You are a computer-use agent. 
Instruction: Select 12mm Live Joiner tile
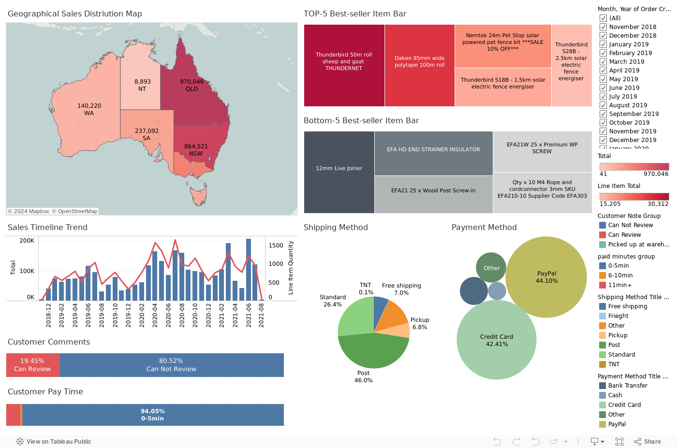click(339, 172)
